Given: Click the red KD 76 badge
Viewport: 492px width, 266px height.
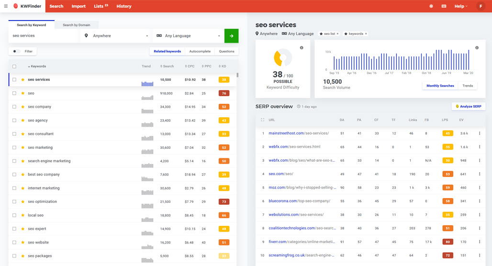Looking at the screenshot, I should tap(224, 93).
